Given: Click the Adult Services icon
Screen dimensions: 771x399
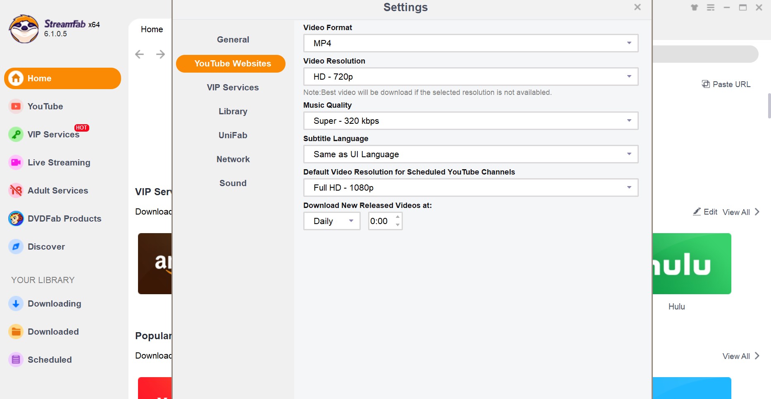Looking at the screenshot, I should (16, 191).
